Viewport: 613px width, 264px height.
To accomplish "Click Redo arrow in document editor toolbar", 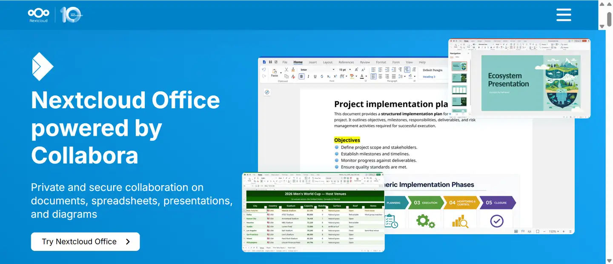I will coord(264,76).
